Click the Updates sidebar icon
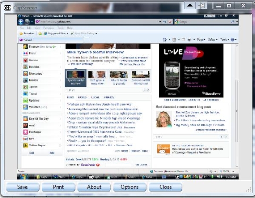Image resolution: width=255 pixels, height=198 pixels. (25, 100)
